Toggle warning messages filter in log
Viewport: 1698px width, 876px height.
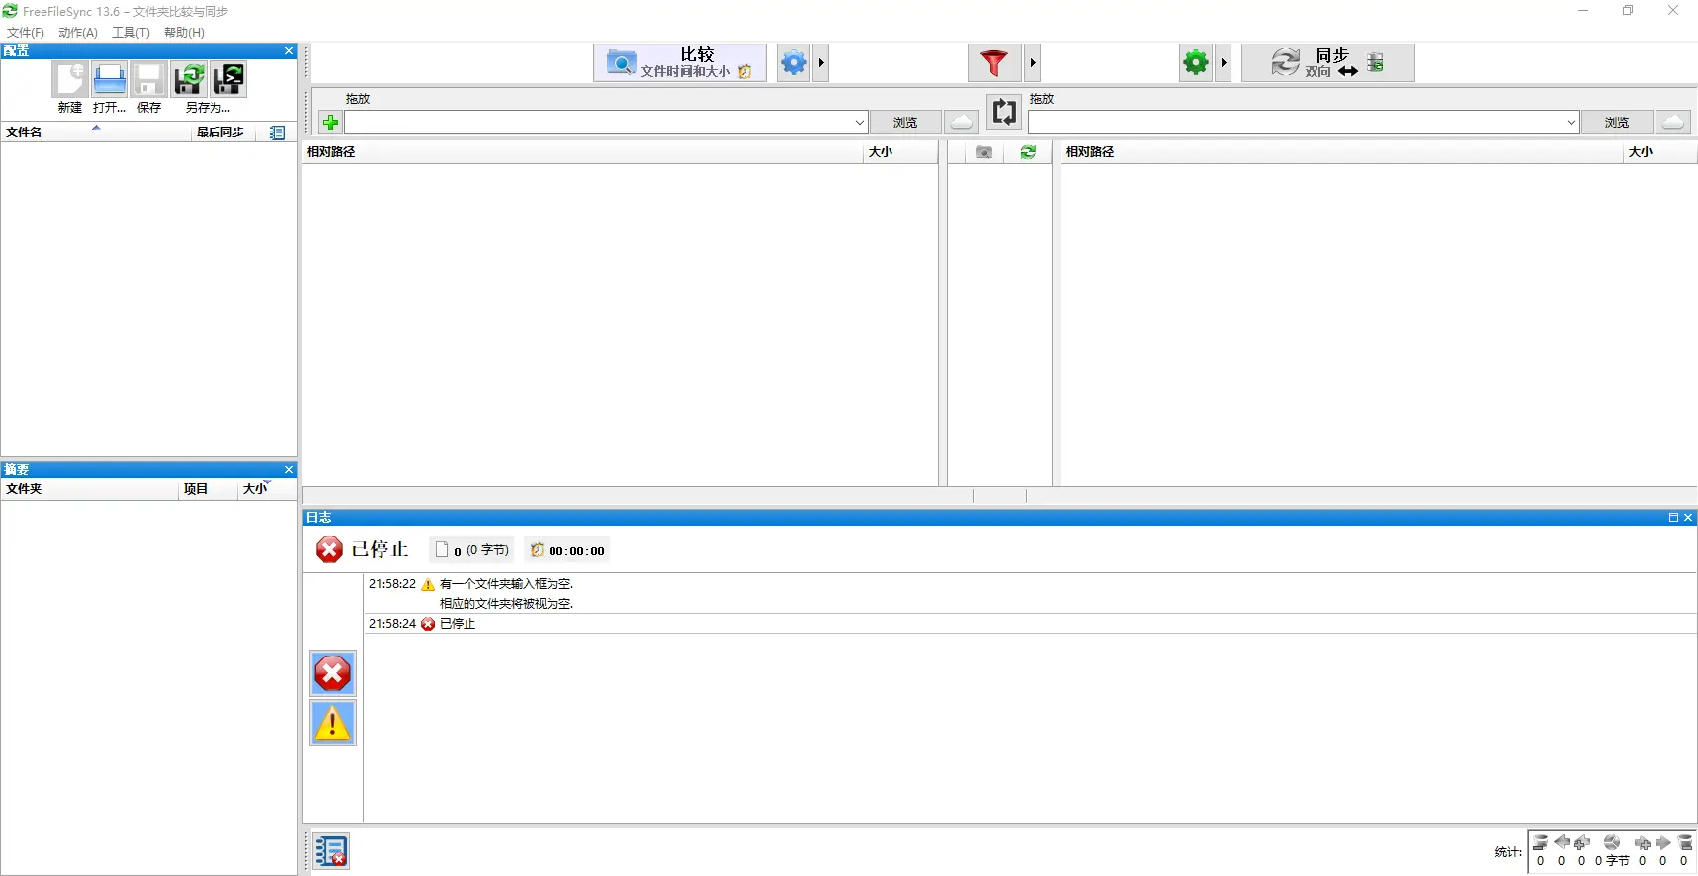(333, 724)
